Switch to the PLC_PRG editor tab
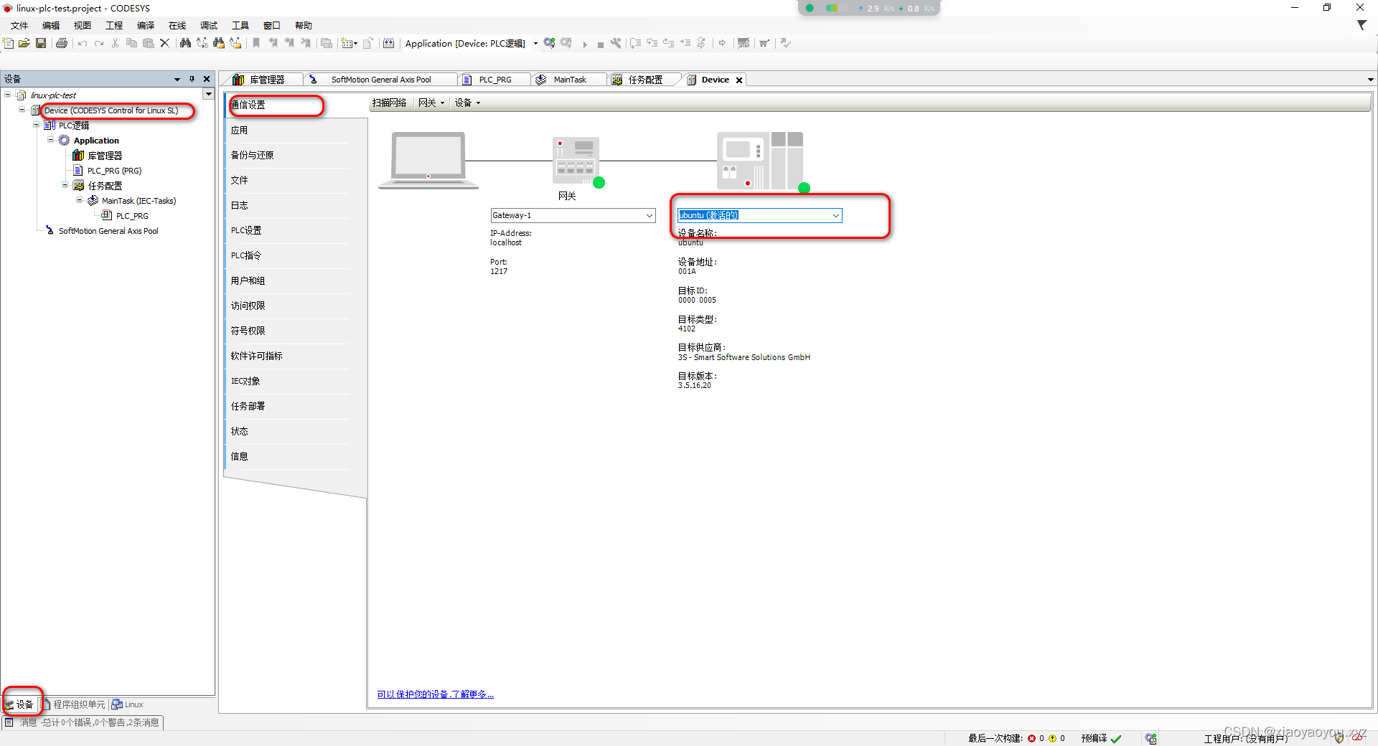This screenshot has width=1378, height=746. [495, 80]
